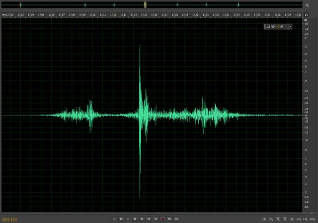
Task: Move playhead to next marker
Action: pos(156,219)
